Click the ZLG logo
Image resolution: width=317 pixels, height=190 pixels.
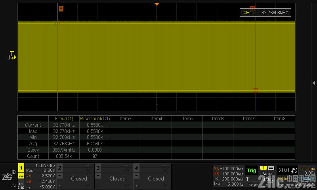[x=9, y=176]
